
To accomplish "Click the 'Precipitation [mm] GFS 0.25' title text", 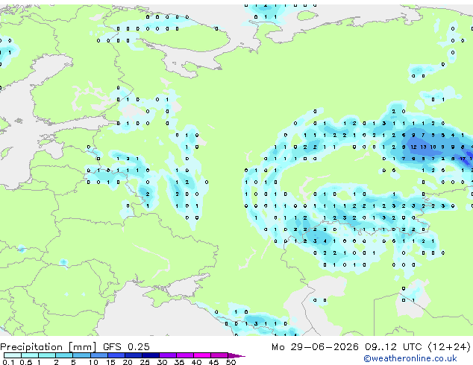I will 75,347.
